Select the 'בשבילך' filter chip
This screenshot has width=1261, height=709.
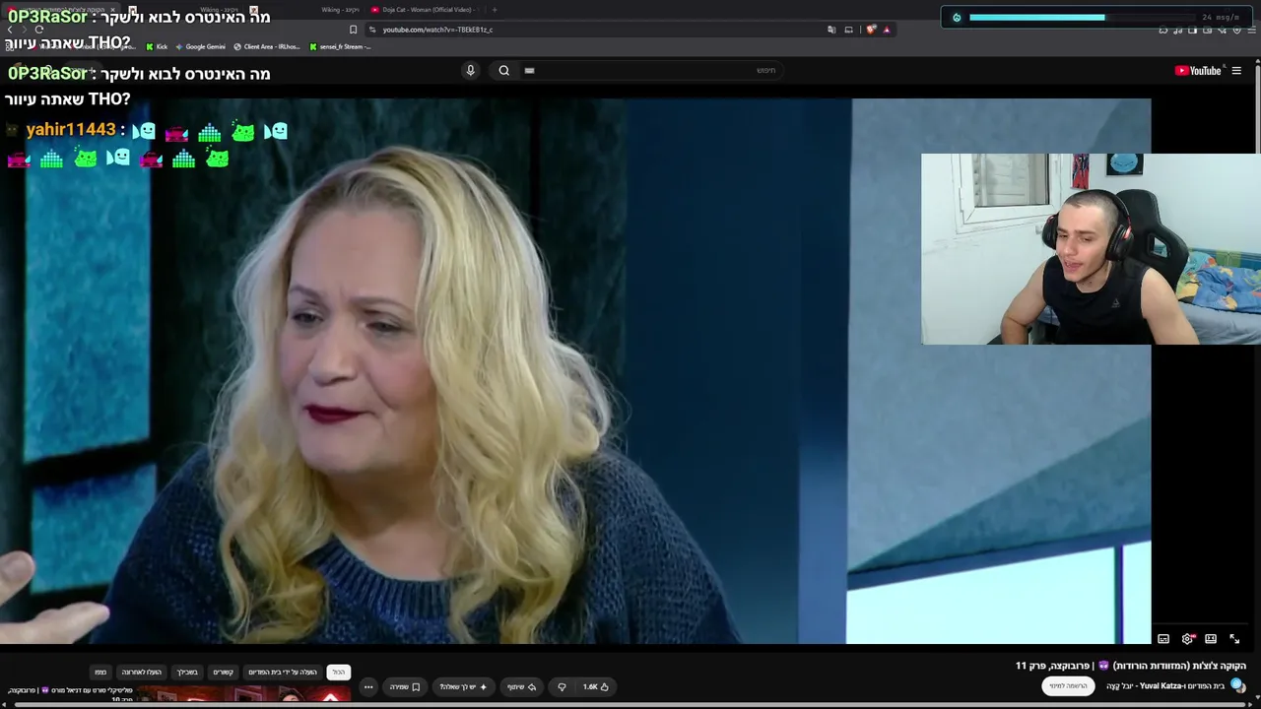point(187,672)
